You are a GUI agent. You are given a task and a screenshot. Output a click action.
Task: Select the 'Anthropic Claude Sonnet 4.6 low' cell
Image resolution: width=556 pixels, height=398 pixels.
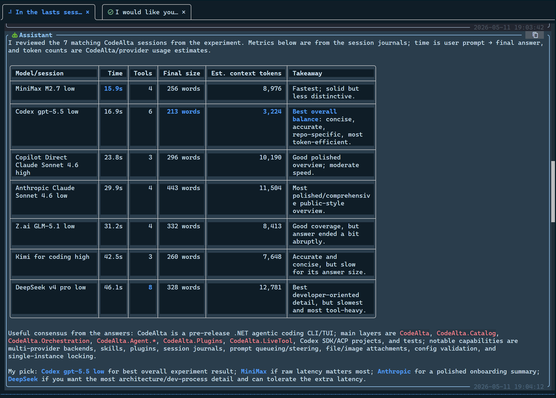pos(54,199)
